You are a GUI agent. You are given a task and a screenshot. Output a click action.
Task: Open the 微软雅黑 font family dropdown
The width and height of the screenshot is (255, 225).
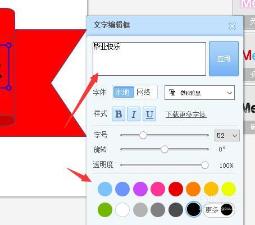pos(199,93)
